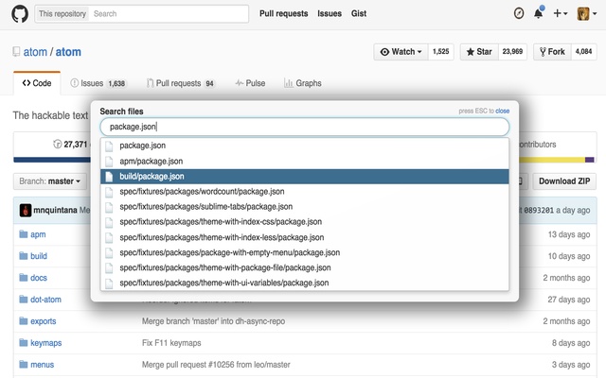The height and width of the screenshot is (378, 606).
Task: Click the Search files text input
Action: 305,127
